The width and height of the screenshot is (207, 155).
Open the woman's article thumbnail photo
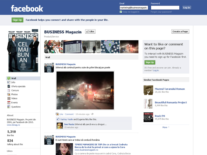[64, 149]
